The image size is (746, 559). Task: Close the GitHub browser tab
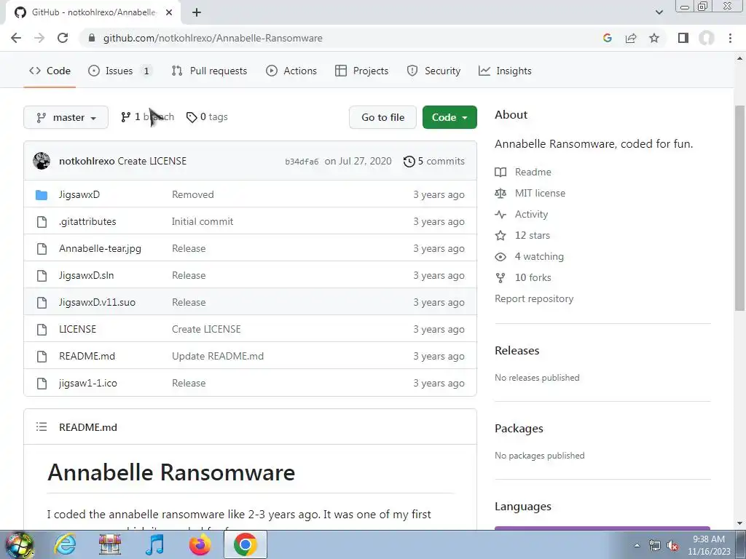pyautogui.click(x=169, y=12)
